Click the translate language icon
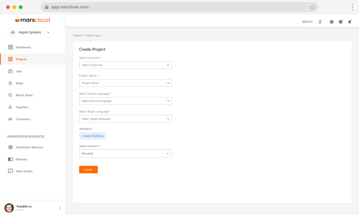The height and width of the screenshot is (215, 359). click(x=320, y=22)
